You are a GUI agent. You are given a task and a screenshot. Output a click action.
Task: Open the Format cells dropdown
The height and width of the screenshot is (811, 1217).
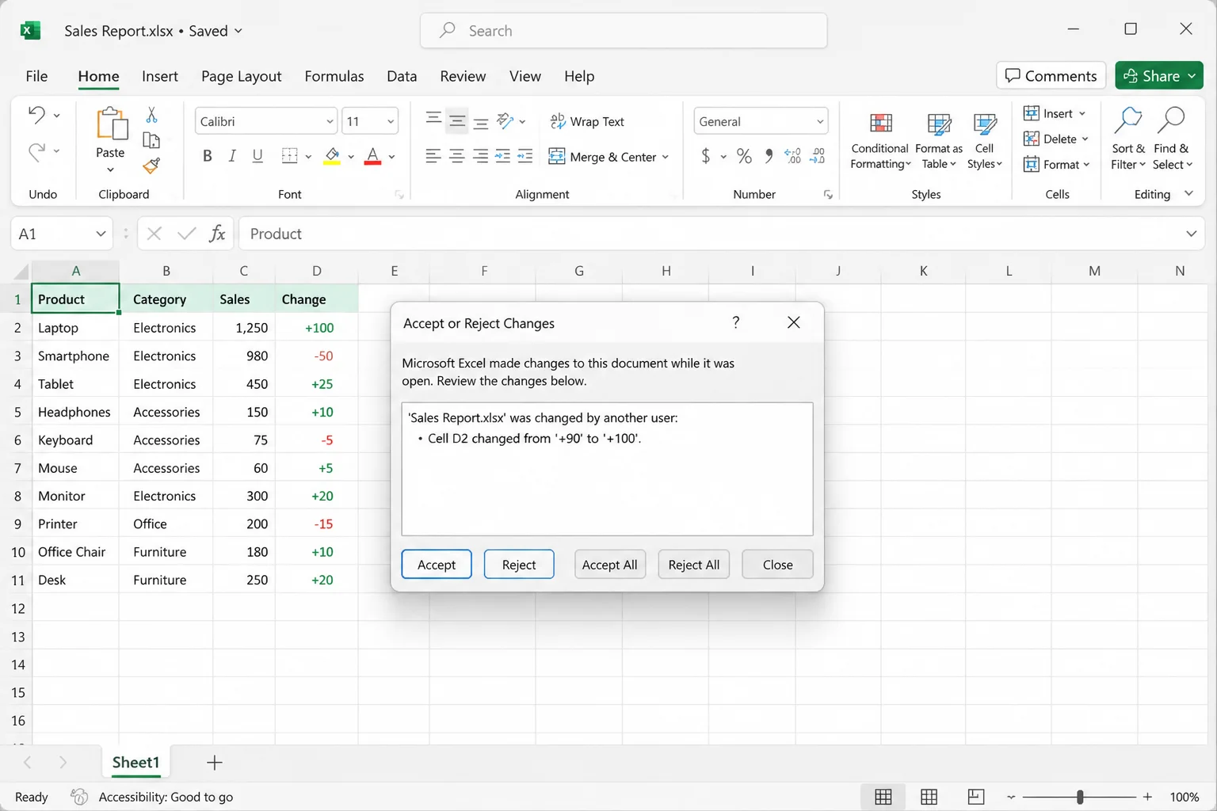[x=1057, y=164]
